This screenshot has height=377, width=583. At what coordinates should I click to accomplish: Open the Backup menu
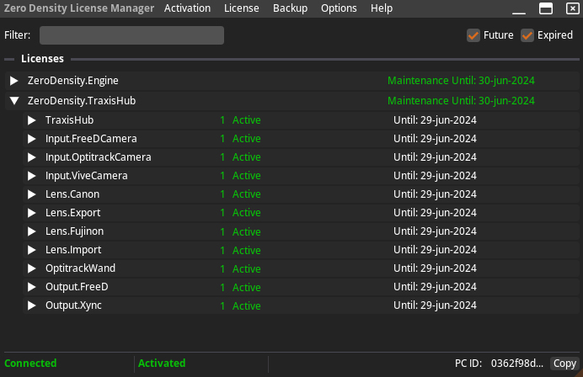290,8
